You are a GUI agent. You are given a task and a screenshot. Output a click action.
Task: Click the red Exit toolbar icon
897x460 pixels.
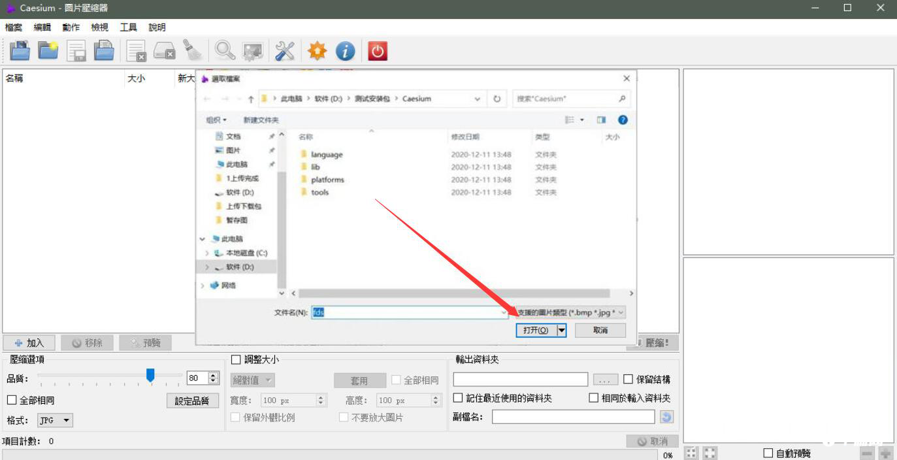378,50
